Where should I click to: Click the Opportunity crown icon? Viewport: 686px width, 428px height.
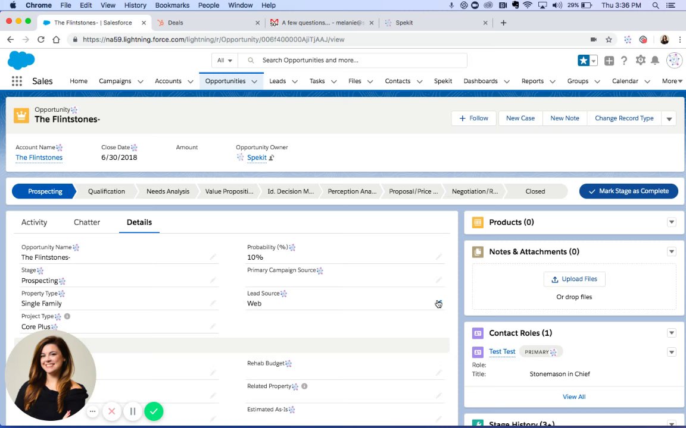pyautogui.click(x=21, y=115)
